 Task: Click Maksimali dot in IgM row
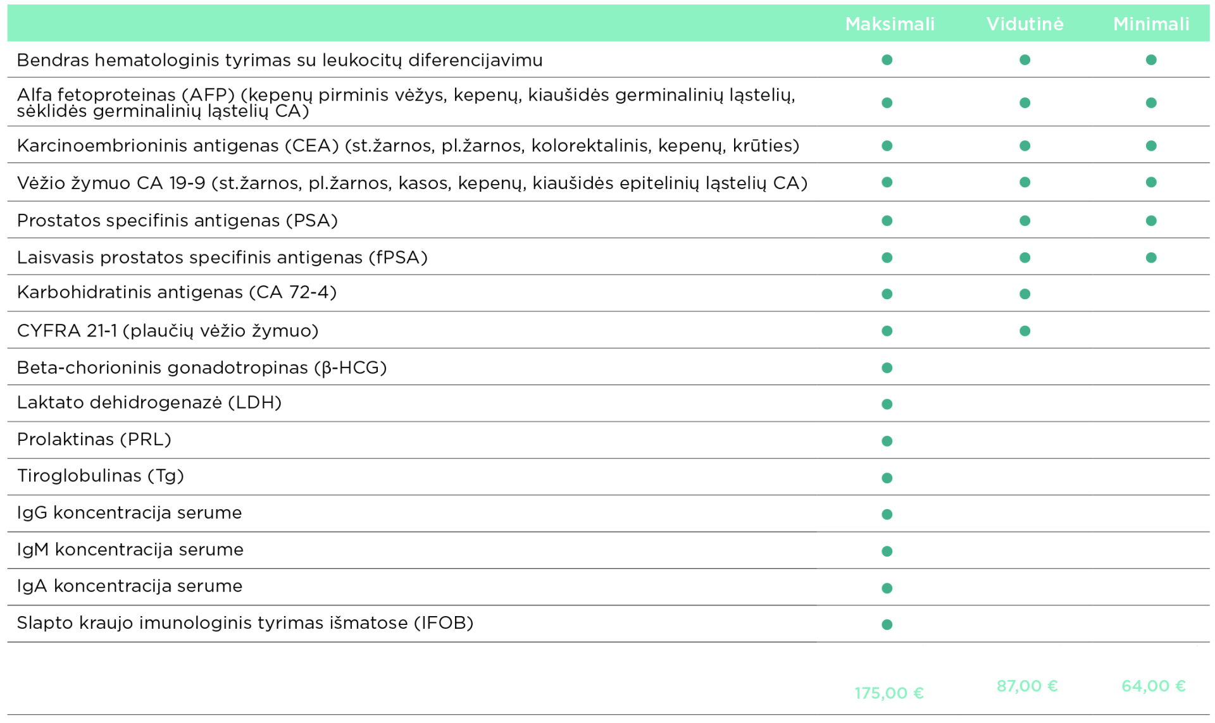tap(887, 552)
